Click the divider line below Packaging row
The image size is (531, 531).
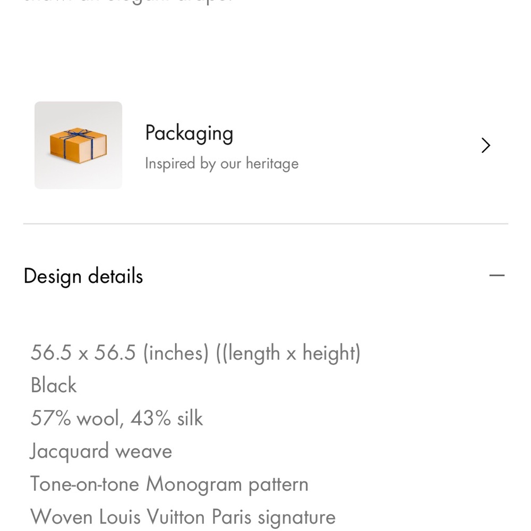coord(265,224)
